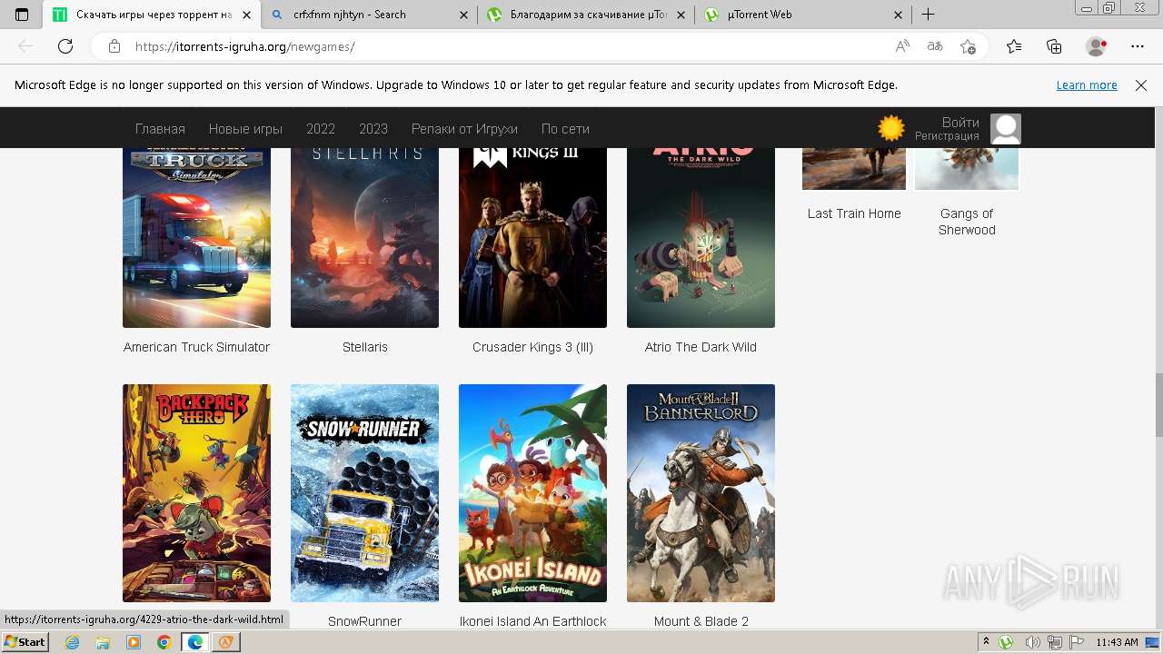Viewport: 1163px width, 654px height.
Task: Dismiss the Edge unsupported notification bar
Action: tap(1141, 84)
